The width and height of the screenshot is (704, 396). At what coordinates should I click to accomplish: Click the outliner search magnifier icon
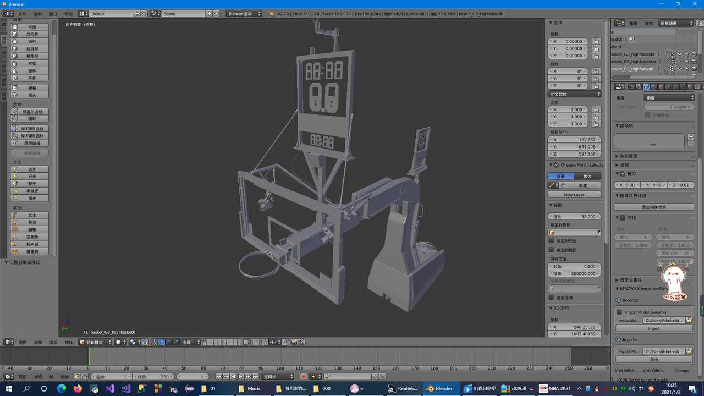point(700,23)
